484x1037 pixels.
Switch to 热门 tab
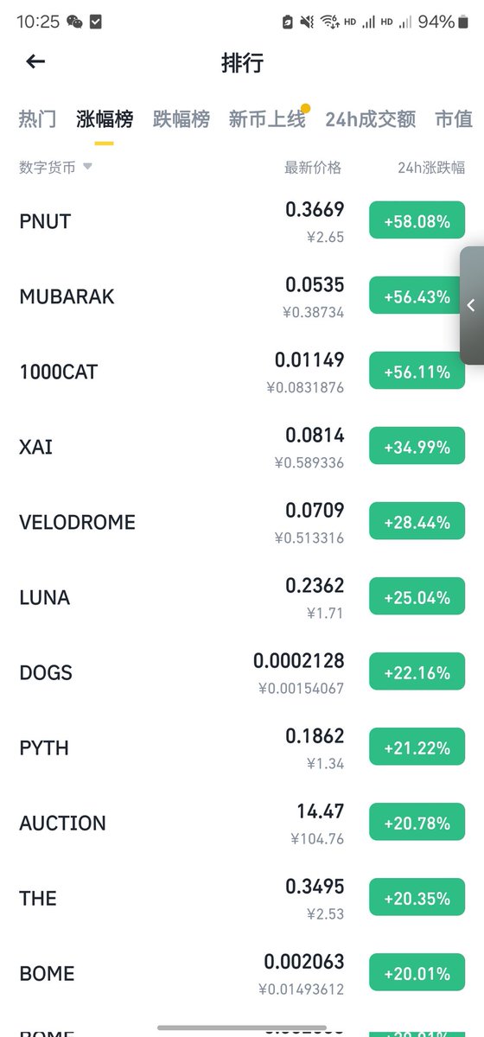tap(37, 119)
